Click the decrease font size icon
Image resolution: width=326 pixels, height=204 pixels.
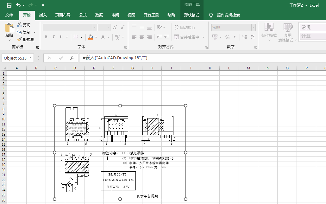click(122, 27)
